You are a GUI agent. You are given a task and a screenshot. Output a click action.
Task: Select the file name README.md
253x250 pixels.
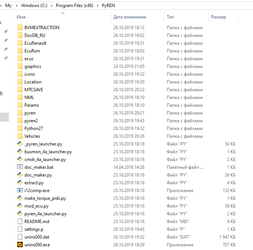click(x=37, y=222)
